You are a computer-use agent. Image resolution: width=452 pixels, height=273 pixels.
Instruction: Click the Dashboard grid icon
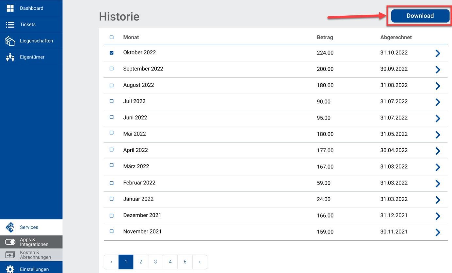point(10,8)
